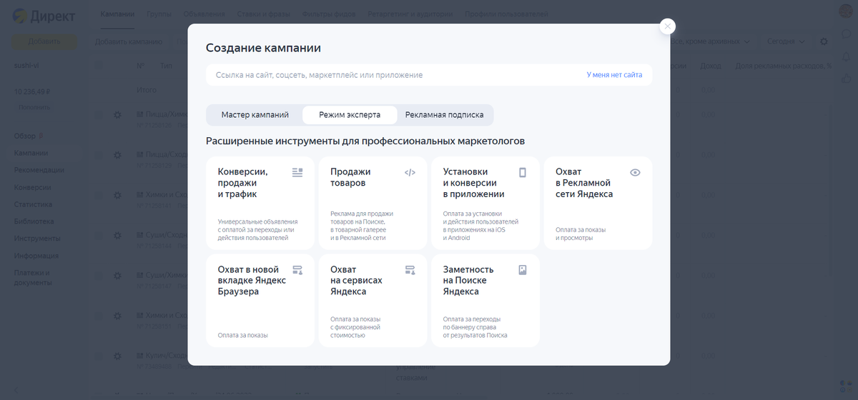The image size is (858, 400).
Task: Open Информация in left sidebar
Action: [x=36, y=256]
